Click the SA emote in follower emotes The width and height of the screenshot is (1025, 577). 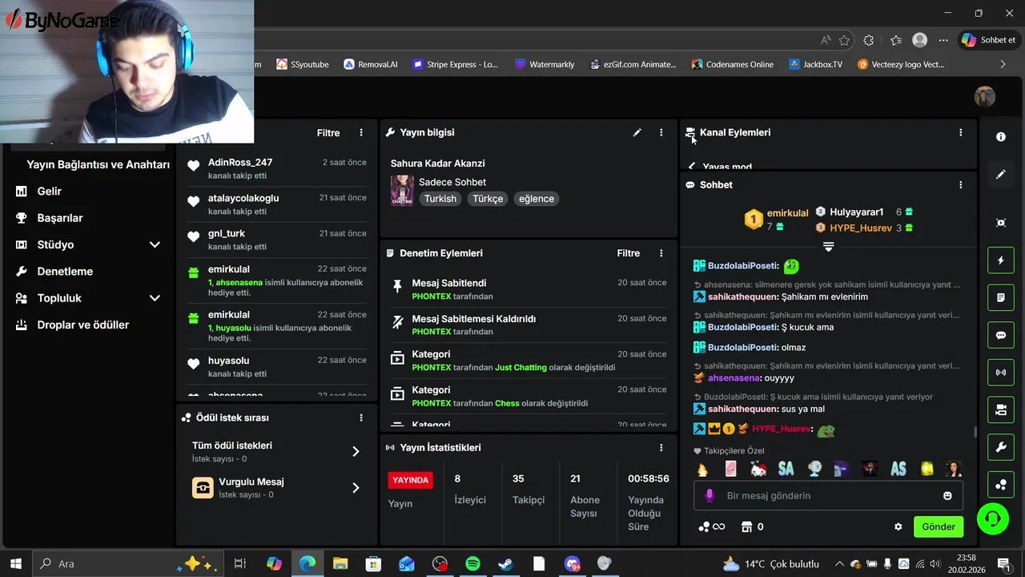786,469
